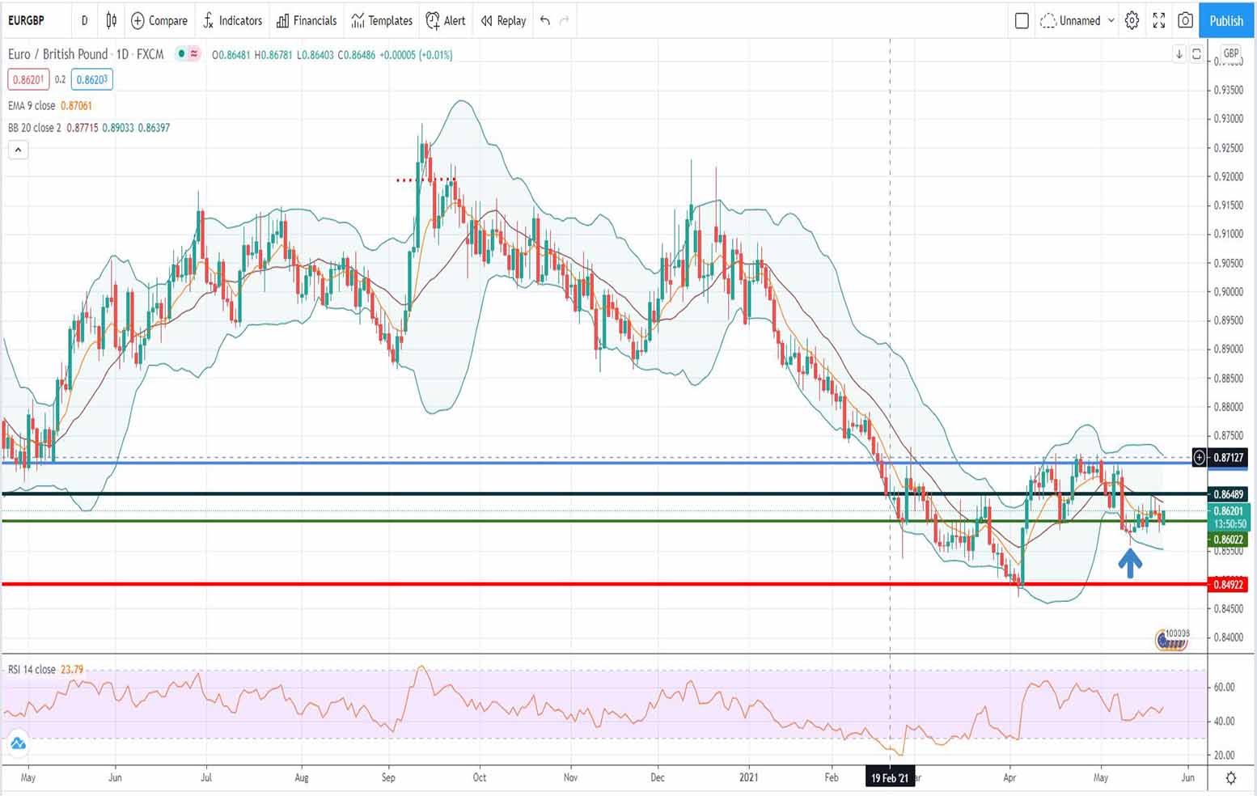This screenshot has width=1257, height=796.
Task: Open the D timeframe interval dropdown
Action: (84, 21)
